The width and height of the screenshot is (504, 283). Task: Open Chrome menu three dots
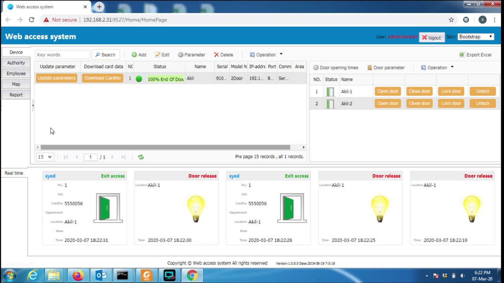[x=495, y=20]
